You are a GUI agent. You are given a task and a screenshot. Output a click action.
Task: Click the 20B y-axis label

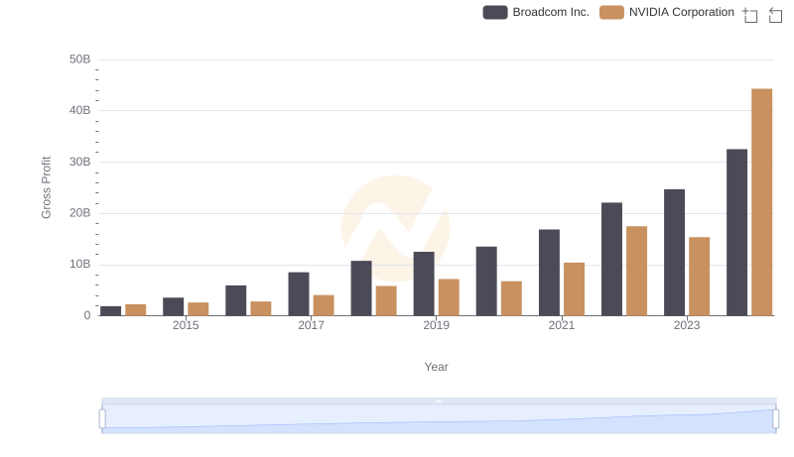pyautogui.click(x=80, y=213)
